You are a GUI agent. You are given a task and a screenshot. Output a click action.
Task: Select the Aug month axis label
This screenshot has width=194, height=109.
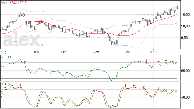pyautogui.click(x=3, y=52)
